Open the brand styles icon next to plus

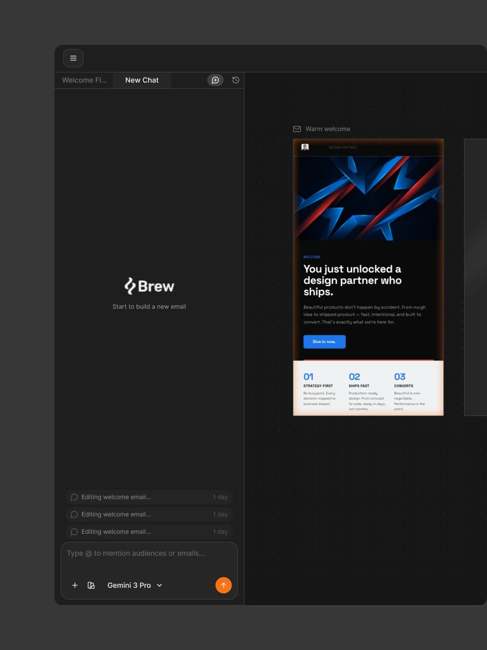coord(91,585)
